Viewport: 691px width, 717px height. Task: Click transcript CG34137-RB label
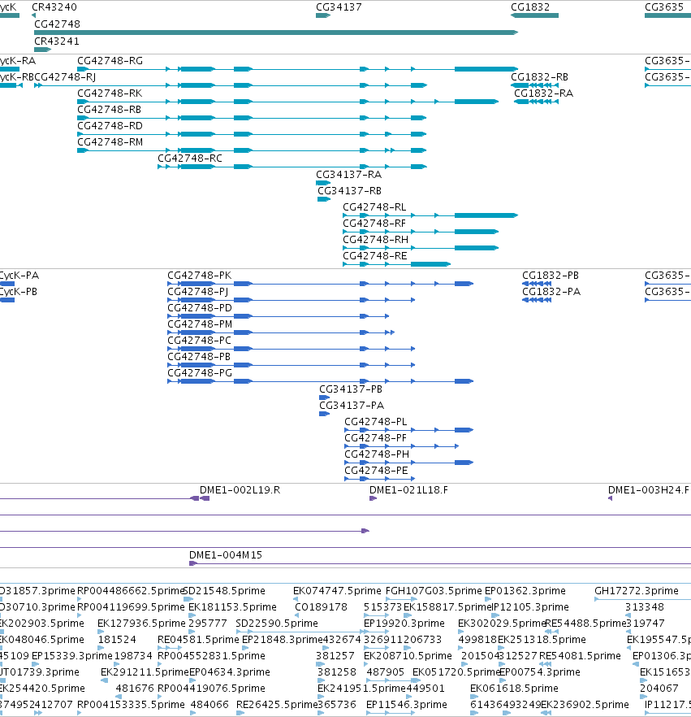click(x=349, y=191)
